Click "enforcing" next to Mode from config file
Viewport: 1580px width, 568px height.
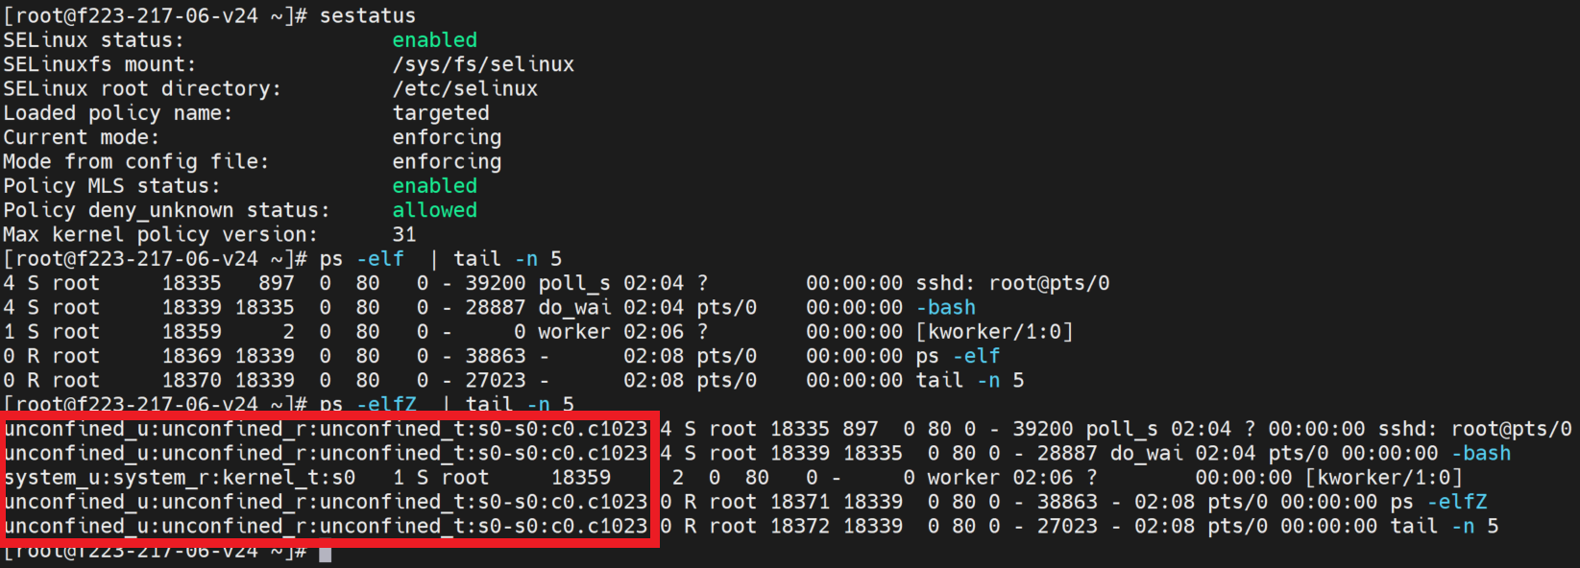[447, 161]
